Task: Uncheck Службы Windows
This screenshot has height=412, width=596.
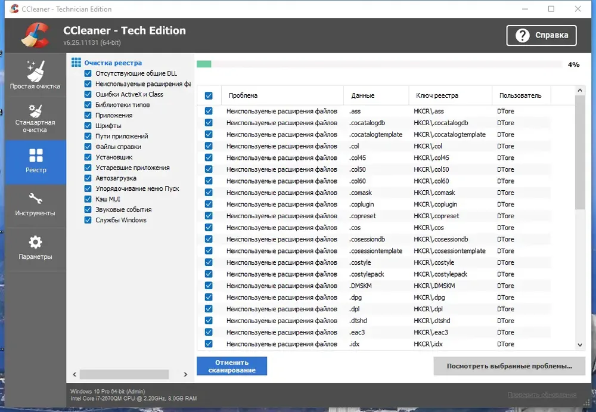Action: [88, 220]
